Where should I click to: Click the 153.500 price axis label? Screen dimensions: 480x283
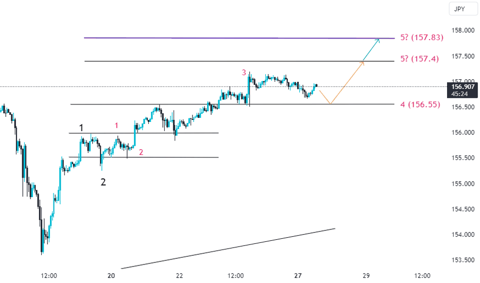point(463,260)
